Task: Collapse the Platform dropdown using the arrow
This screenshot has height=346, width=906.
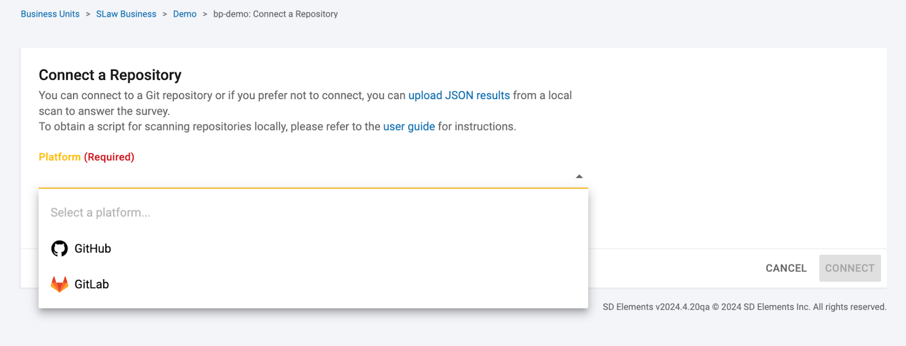Action: point(579,177)
